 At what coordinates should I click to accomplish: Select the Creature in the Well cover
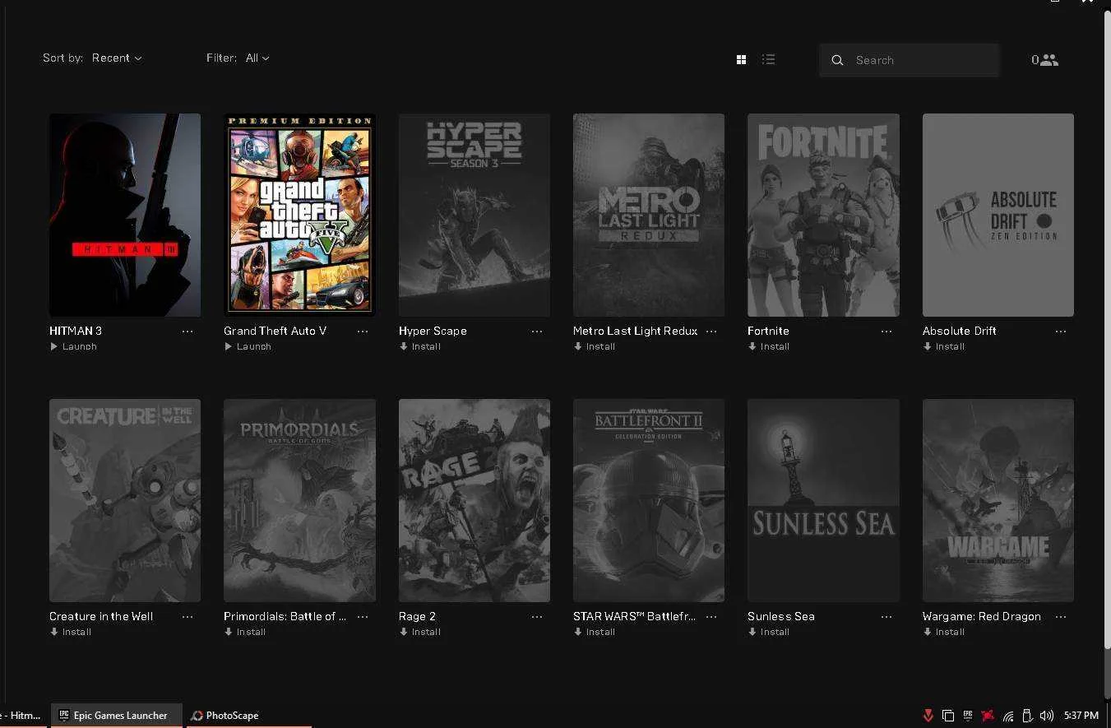(x=125, y=500)
